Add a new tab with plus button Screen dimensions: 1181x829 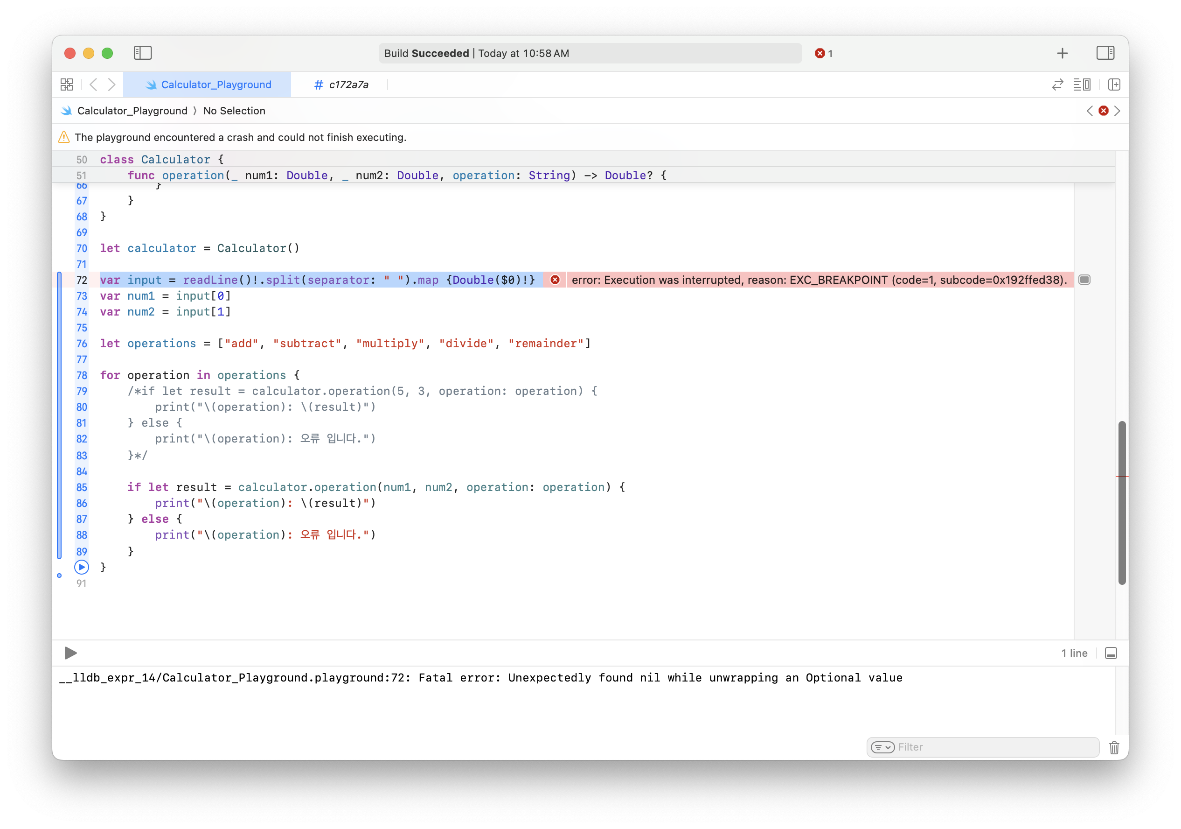tap(1062, 53)
